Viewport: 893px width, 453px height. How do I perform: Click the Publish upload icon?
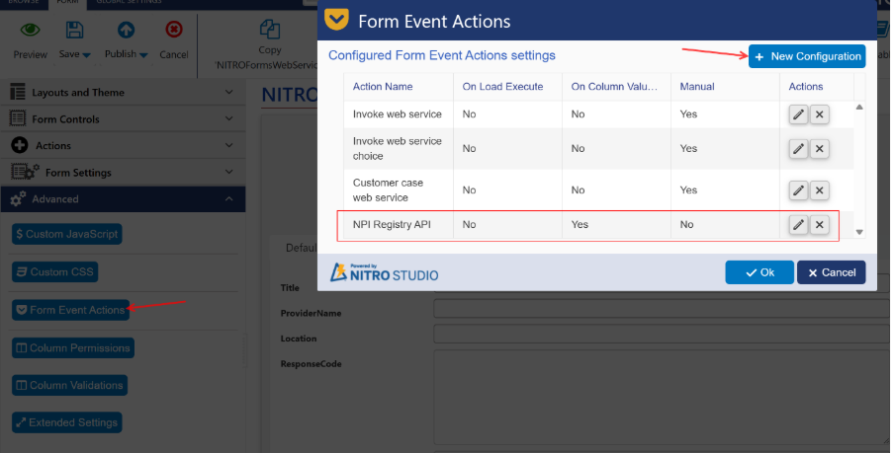pos(126,32)
